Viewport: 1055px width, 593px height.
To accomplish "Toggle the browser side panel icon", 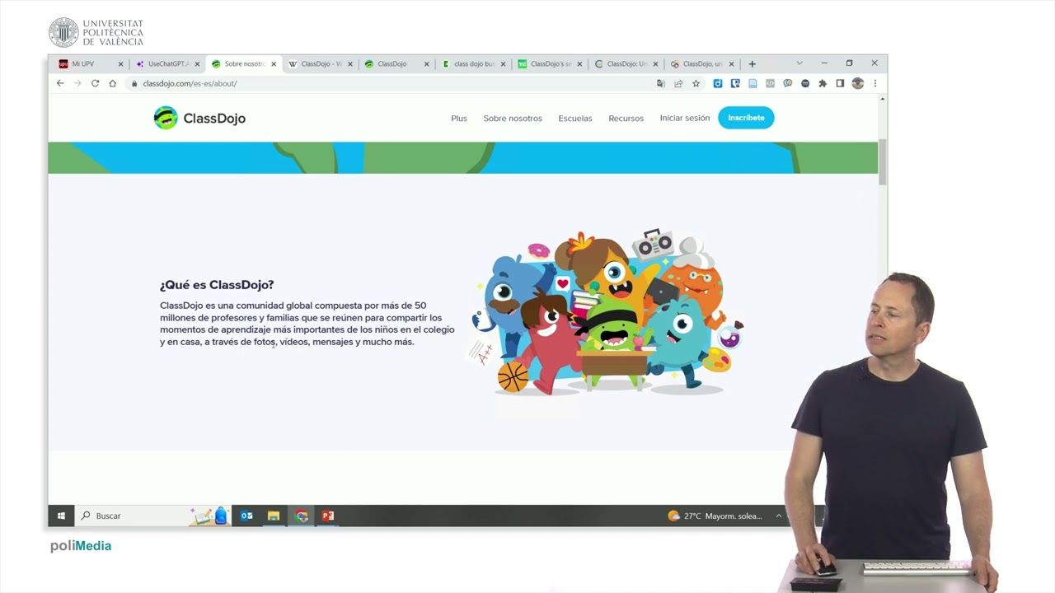I will (840, 83).
